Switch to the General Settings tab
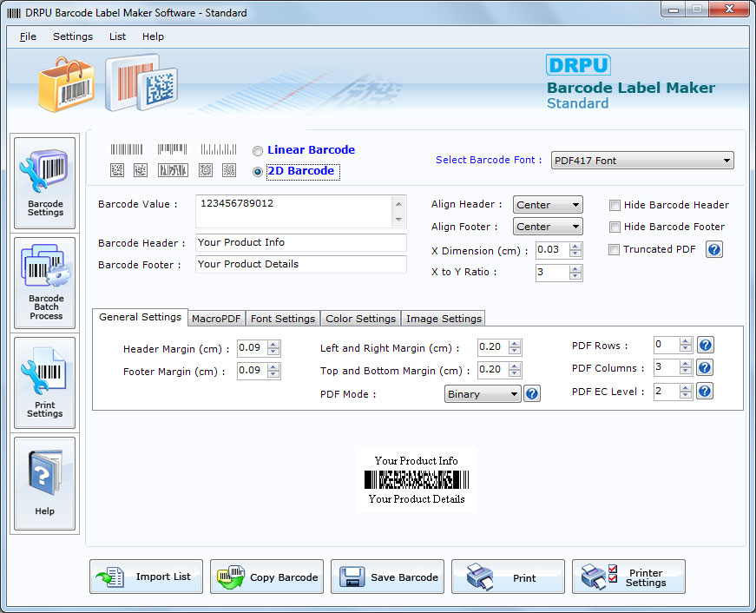Screen dimensions: 756x613 point(140,317)
